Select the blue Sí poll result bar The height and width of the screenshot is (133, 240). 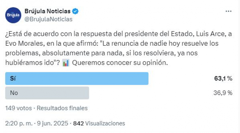click(77, 79)
